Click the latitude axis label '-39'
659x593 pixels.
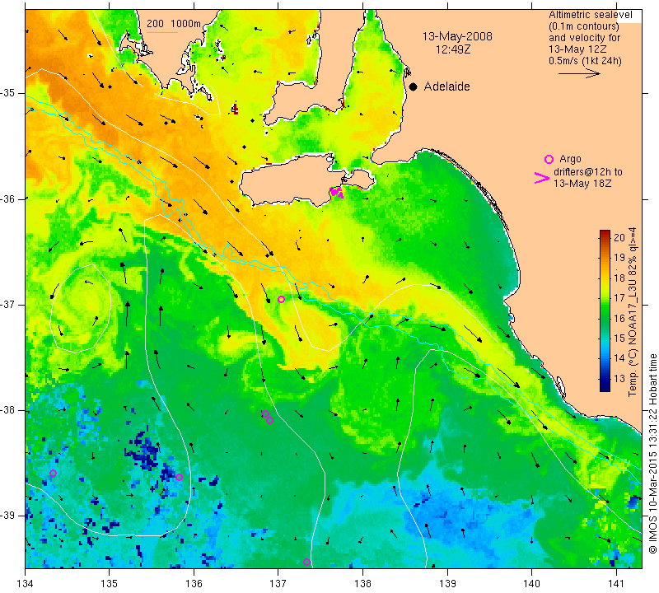[8, 516]
